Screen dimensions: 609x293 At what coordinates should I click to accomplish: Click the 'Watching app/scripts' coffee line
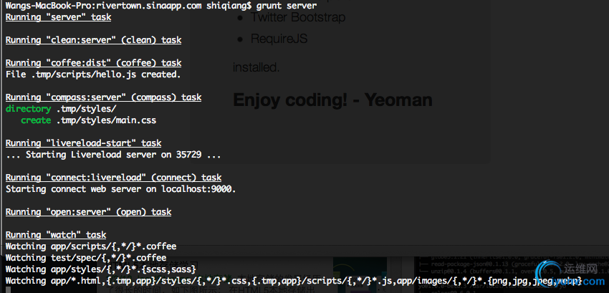click(90, 246)
